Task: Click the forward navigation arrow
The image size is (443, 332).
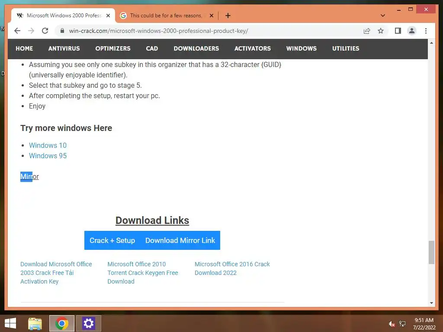Action: 31,31
